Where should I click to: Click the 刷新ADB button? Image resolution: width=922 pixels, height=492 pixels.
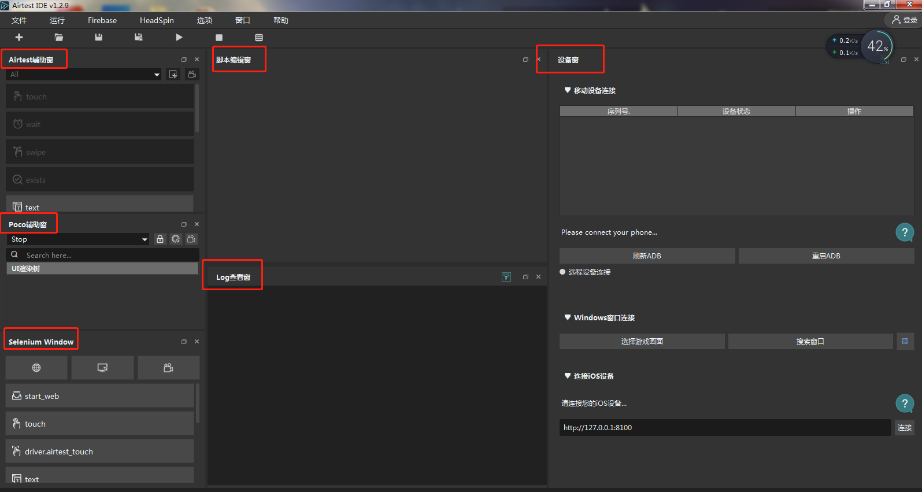[647, 256]
